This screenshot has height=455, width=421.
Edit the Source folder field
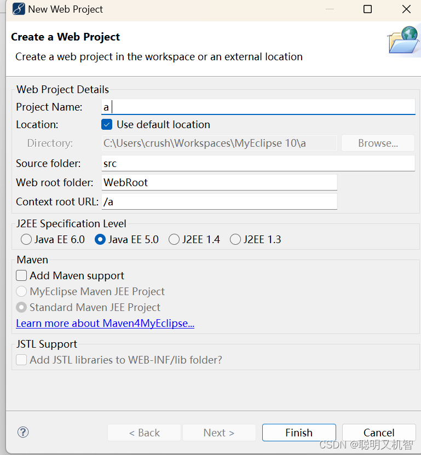pyautogui.click(x=258, y=163)
